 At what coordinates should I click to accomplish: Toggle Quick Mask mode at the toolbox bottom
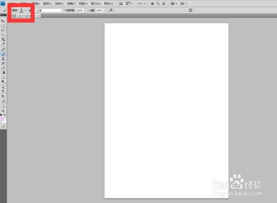tap(3, 126)
